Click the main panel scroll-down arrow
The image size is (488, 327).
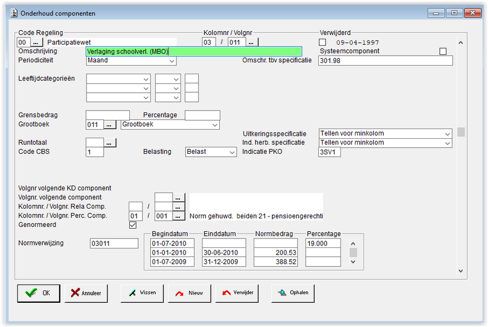[461, 271]
